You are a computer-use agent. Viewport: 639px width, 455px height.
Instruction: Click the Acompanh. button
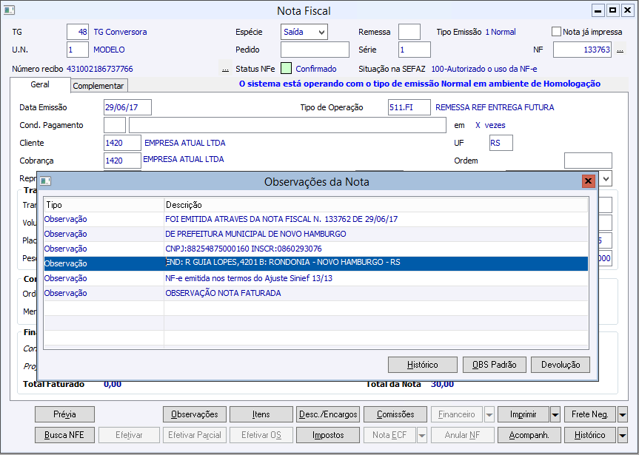(x=529, y=435)
